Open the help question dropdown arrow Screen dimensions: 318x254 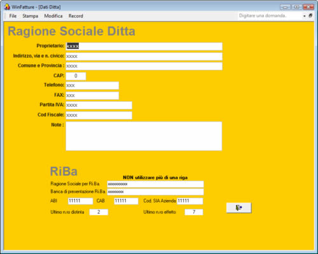point(305,16)
